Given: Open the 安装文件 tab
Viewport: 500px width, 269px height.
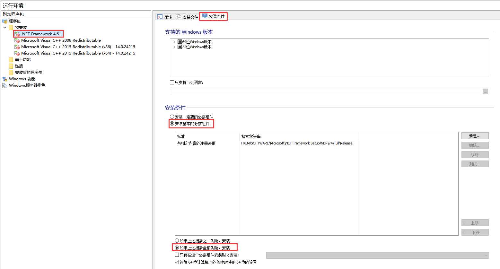Looking at the screenshot, I should (187, 17).
